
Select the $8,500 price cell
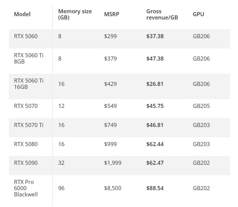[113, 188]
